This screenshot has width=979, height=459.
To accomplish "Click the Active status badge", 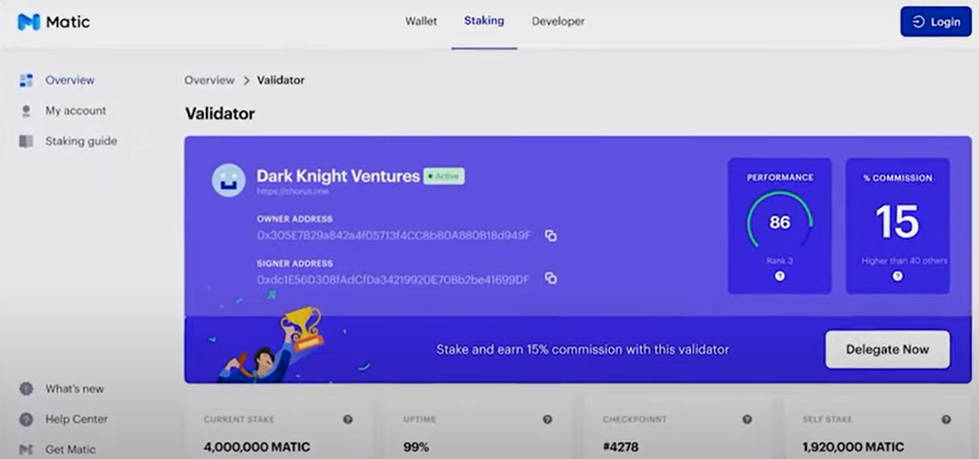I will 444,176.
